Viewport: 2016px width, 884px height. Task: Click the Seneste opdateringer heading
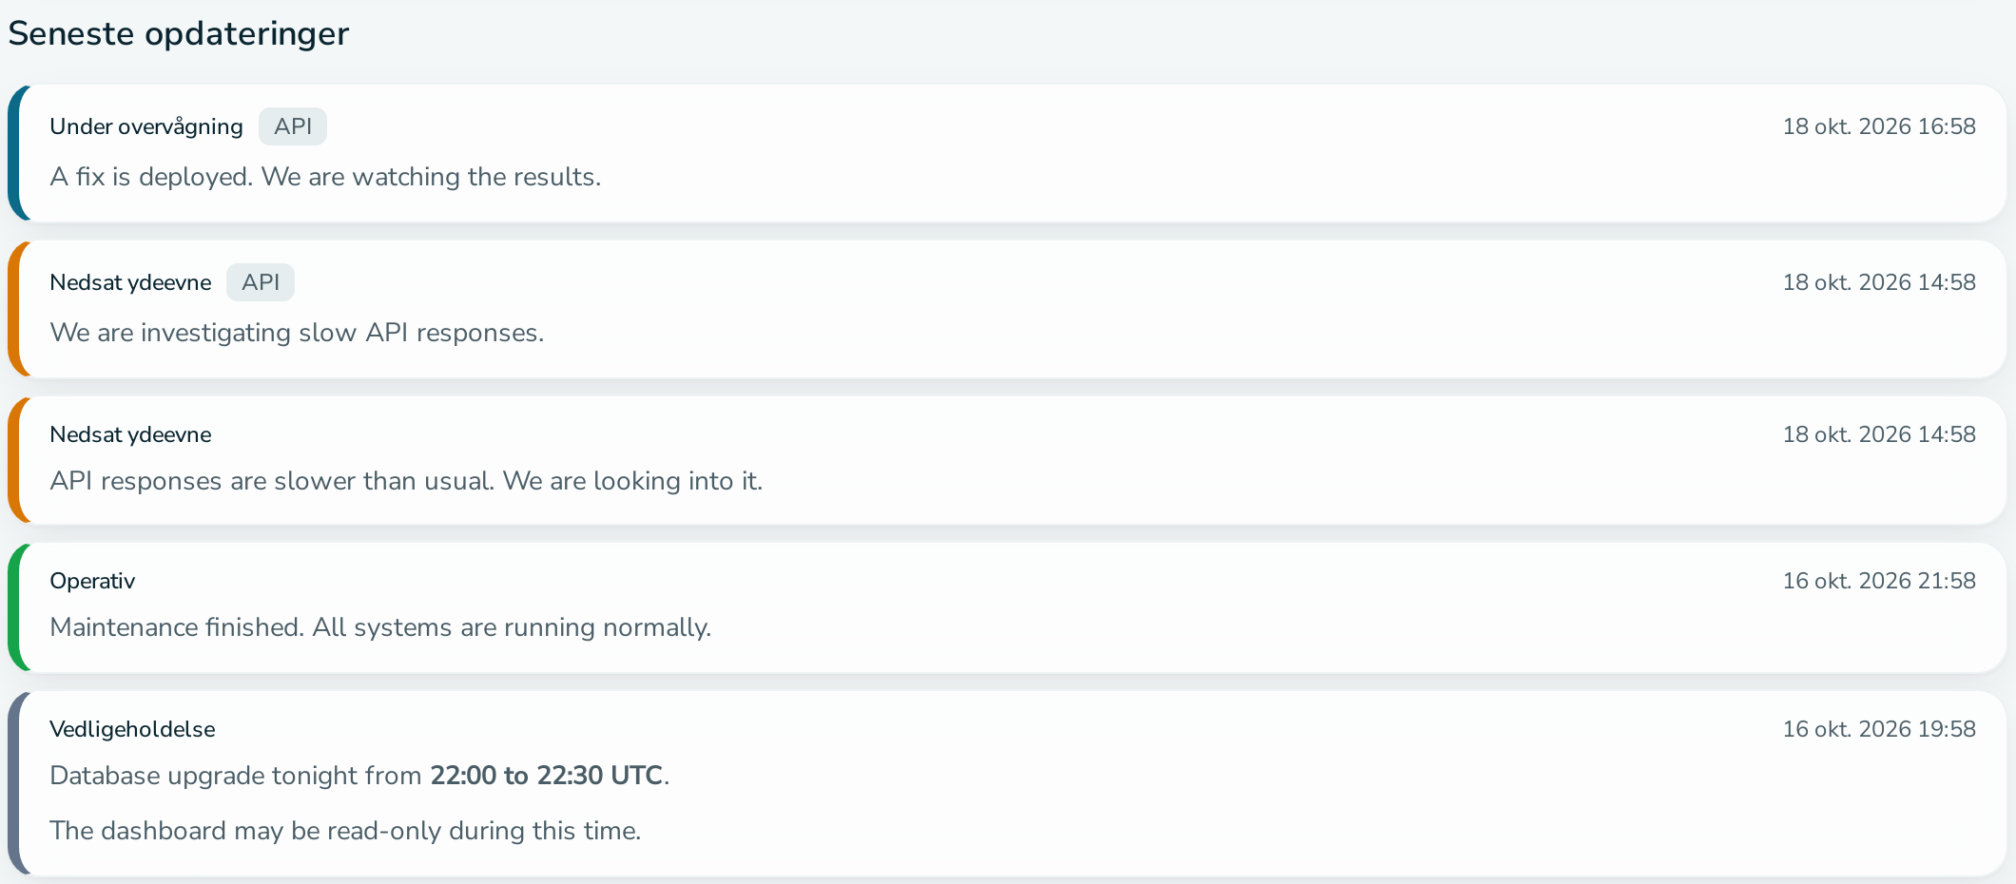point(179,34)
